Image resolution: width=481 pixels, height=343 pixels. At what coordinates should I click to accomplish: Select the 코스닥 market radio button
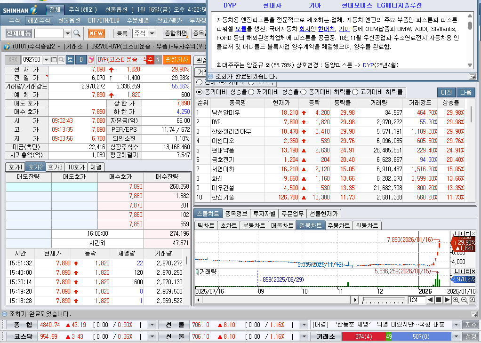click(x=251, y=82)
